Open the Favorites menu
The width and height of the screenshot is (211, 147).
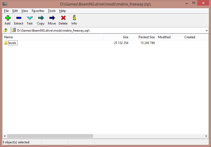38,11
